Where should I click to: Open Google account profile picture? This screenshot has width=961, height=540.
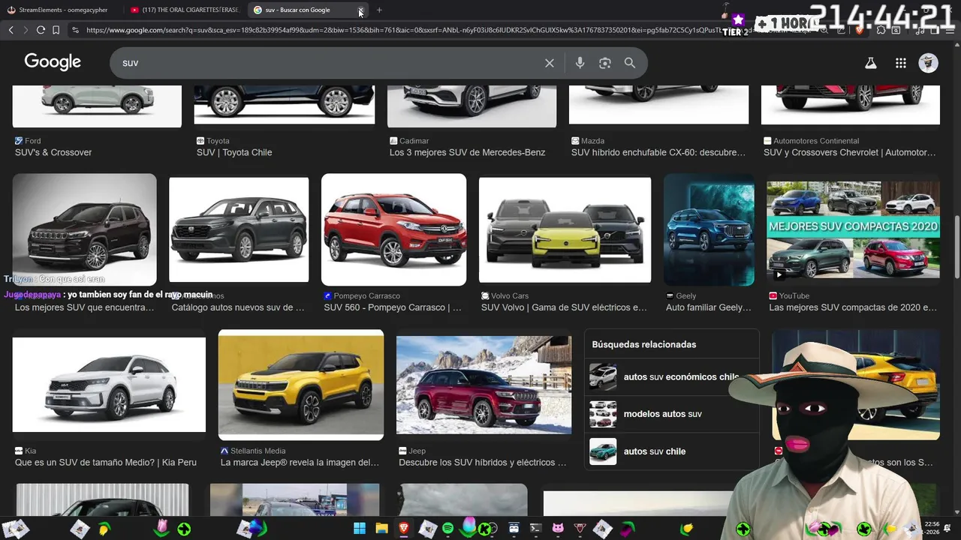tap(929, 63)
